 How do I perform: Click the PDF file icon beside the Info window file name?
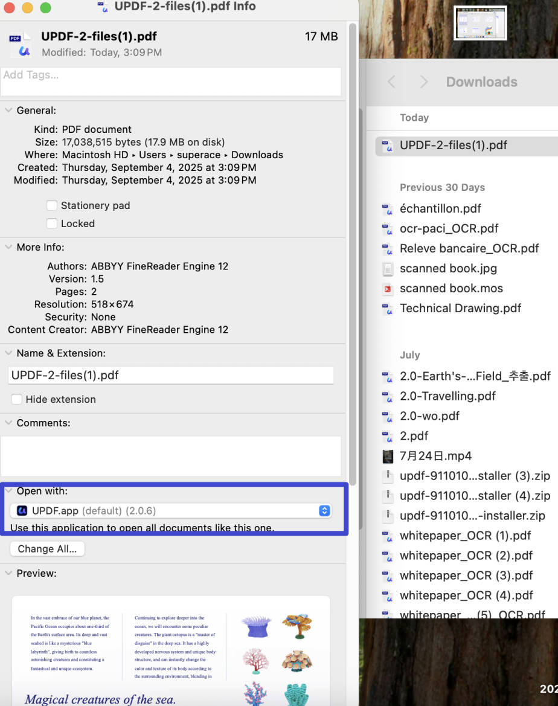pyautogui.click(x=20, y=45)
